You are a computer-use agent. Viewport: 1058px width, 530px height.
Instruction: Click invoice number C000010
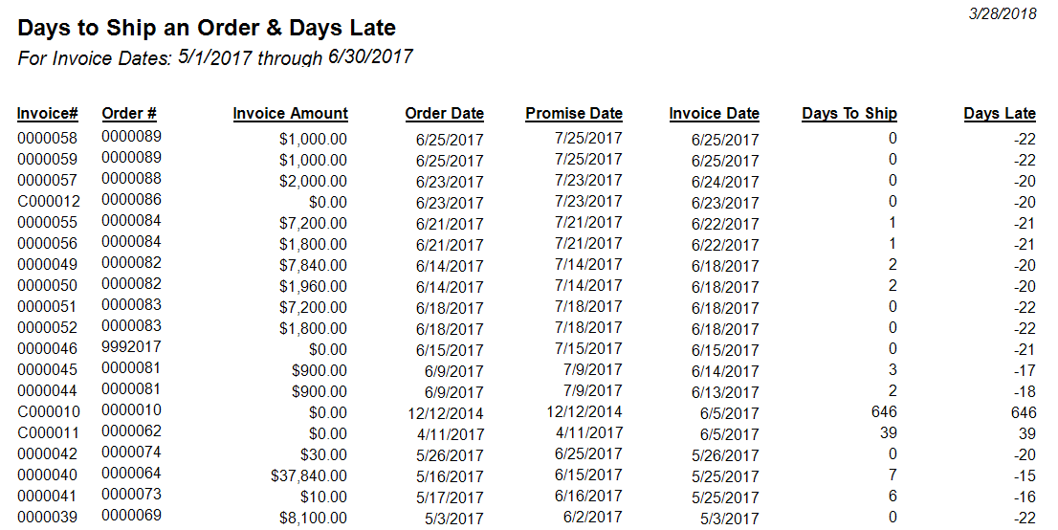point(48,412)
